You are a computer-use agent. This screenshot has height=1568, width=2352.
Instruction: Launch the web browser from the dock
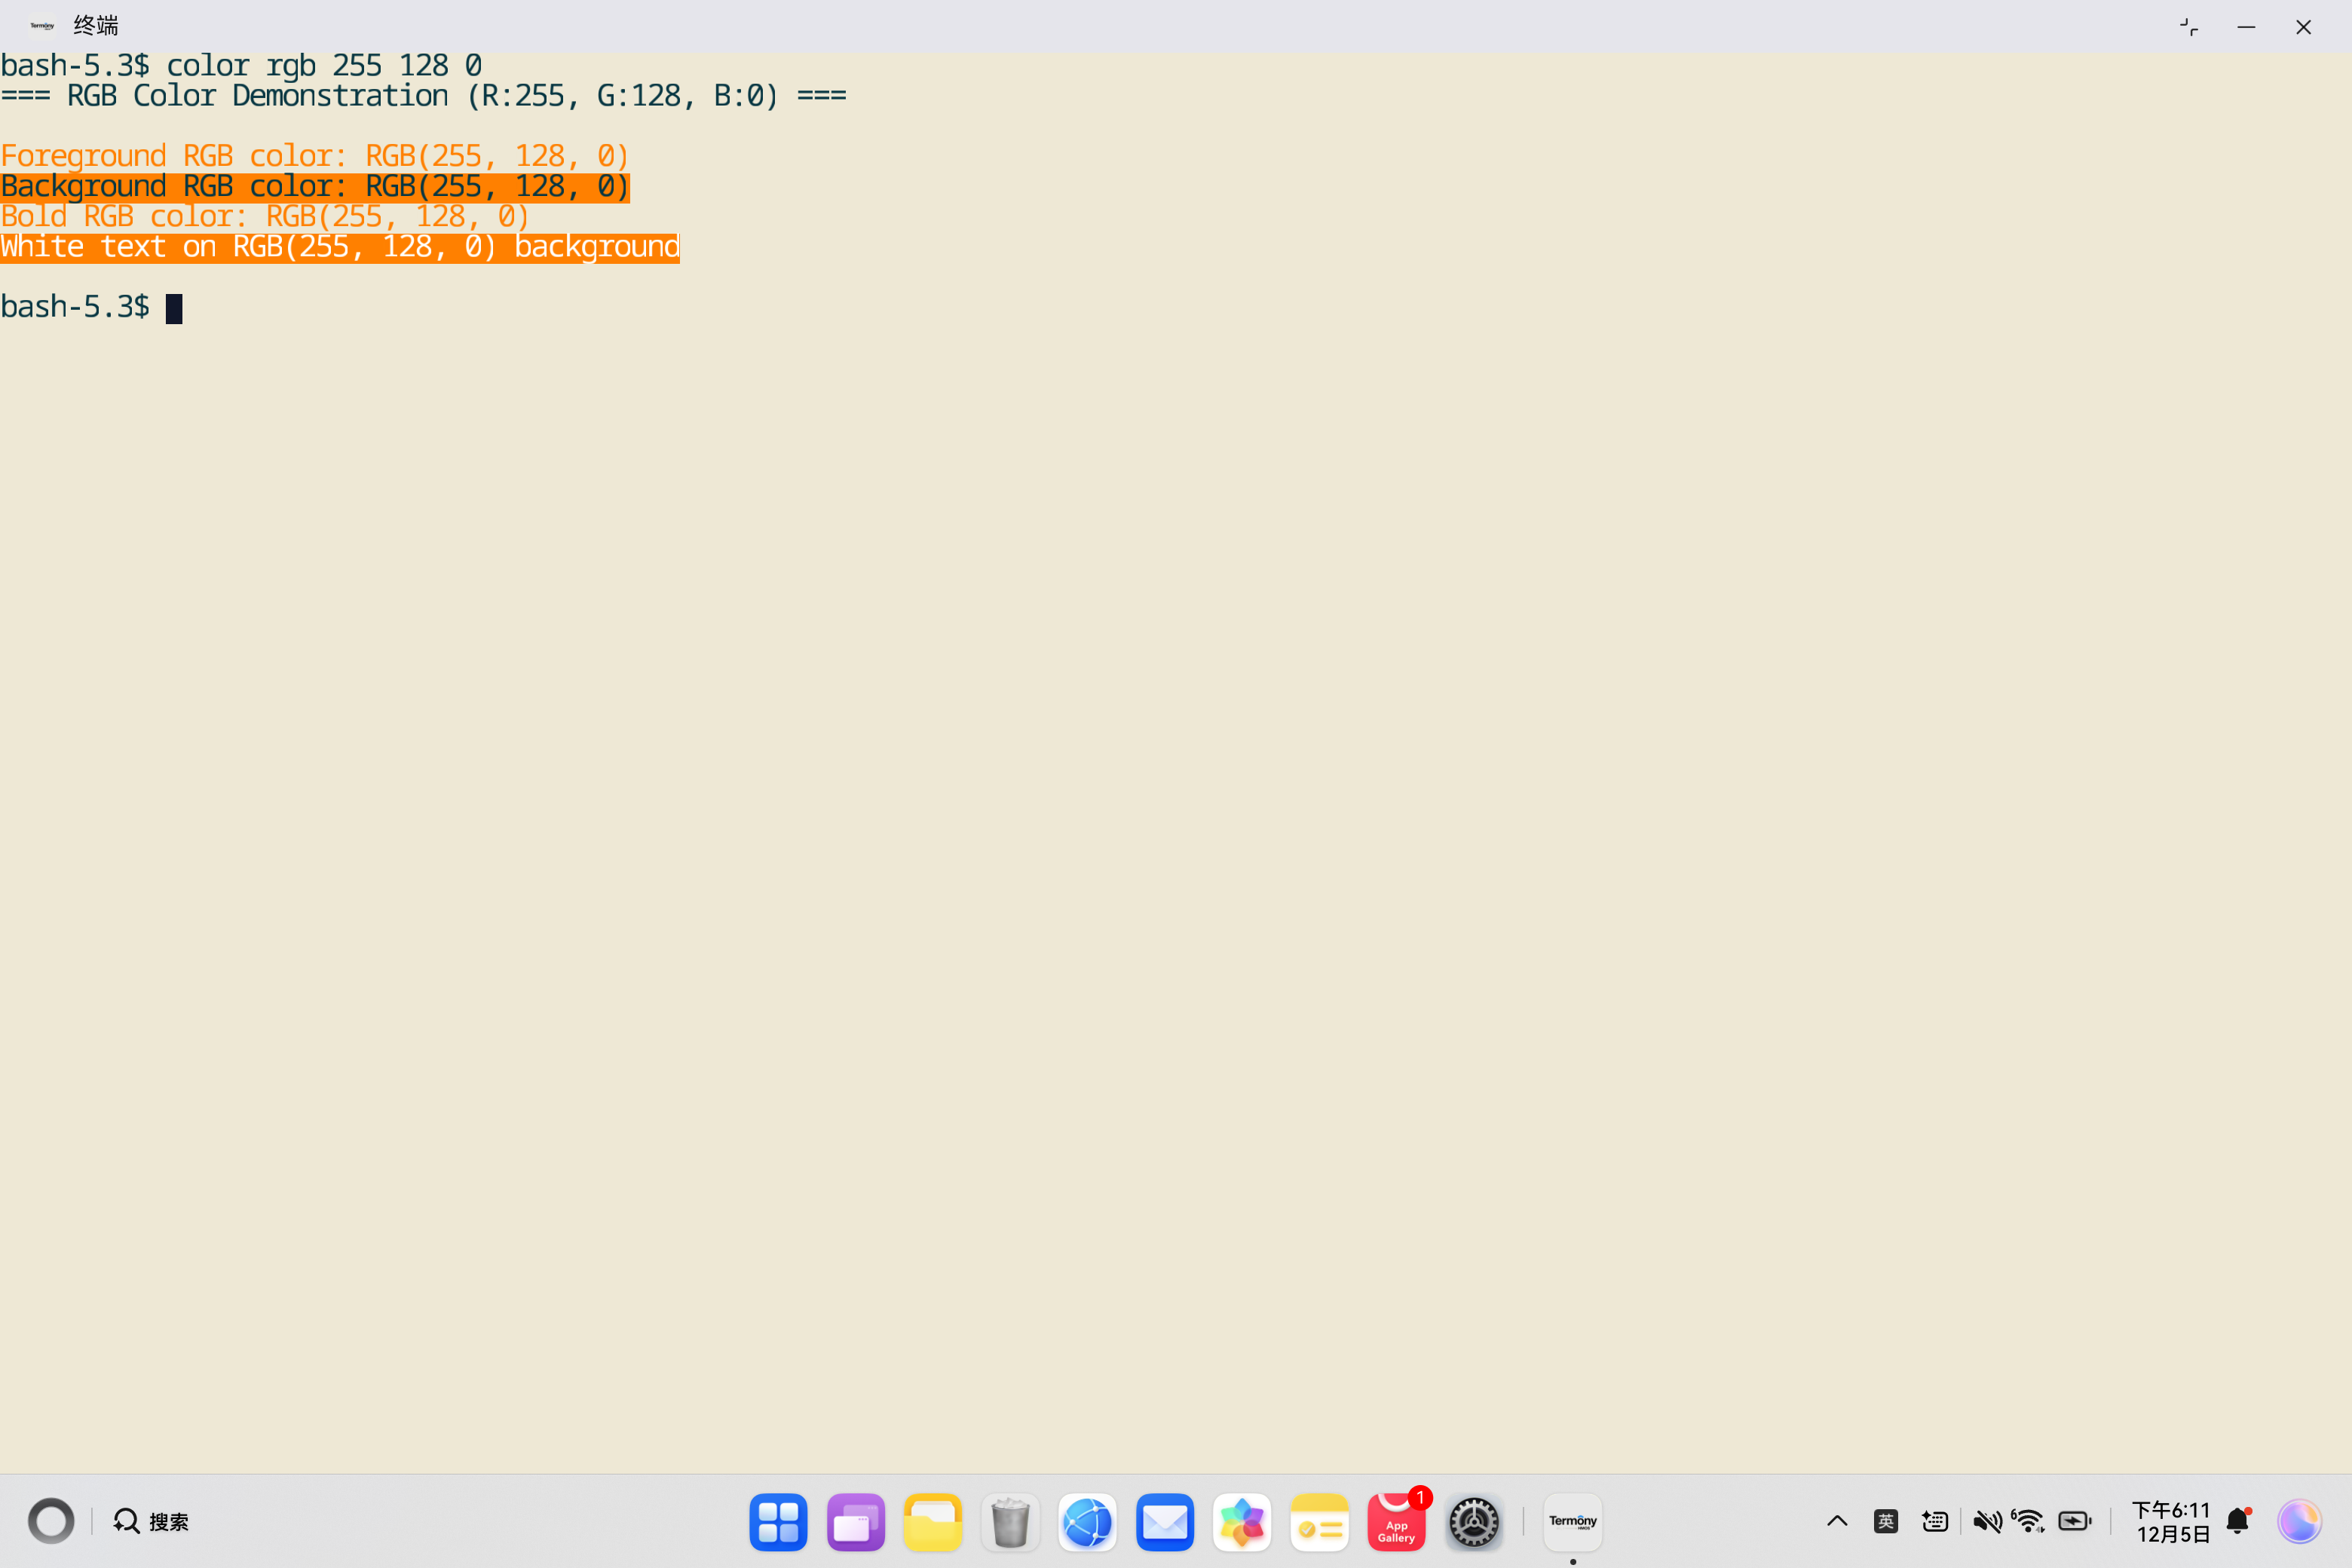(1087, 1521)
